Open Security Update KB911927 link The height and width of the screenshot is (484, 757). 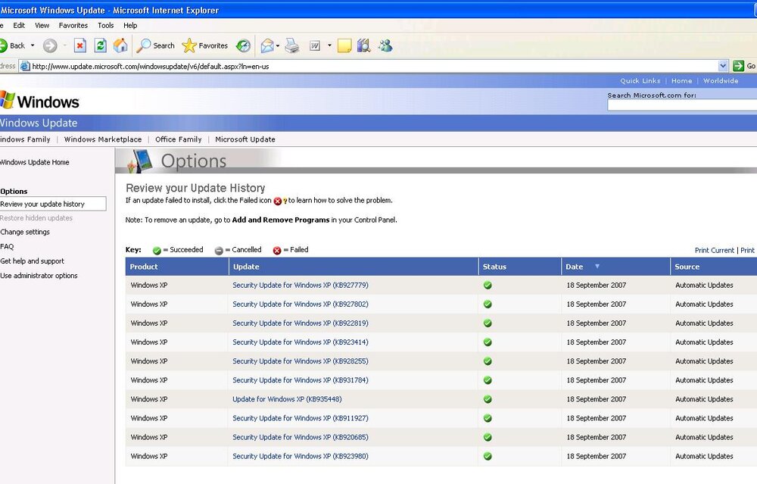click(301, 418)
